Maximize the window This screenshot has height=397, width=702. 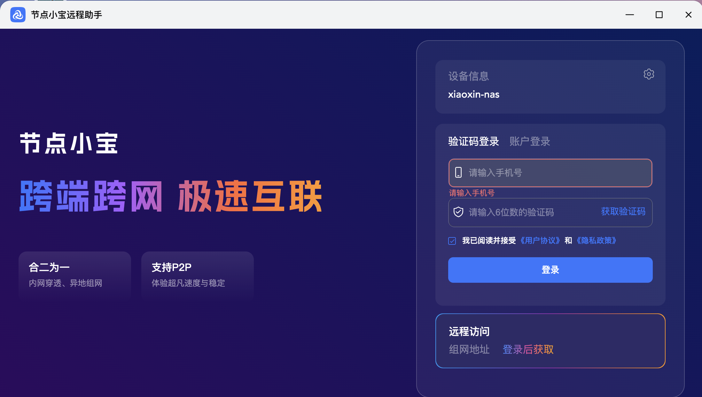tap(659, 15)
